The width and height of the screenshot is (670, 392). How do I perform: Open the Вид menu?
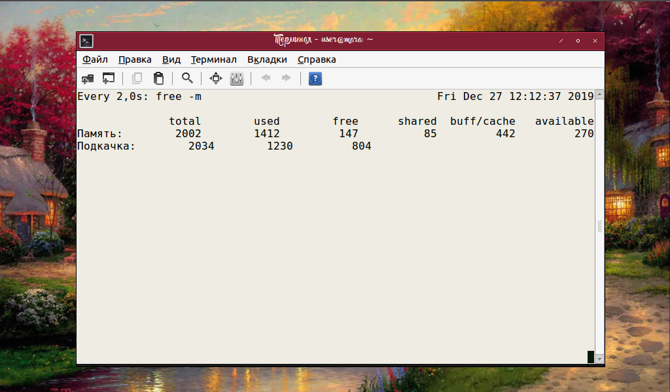(x=171, y=59)
